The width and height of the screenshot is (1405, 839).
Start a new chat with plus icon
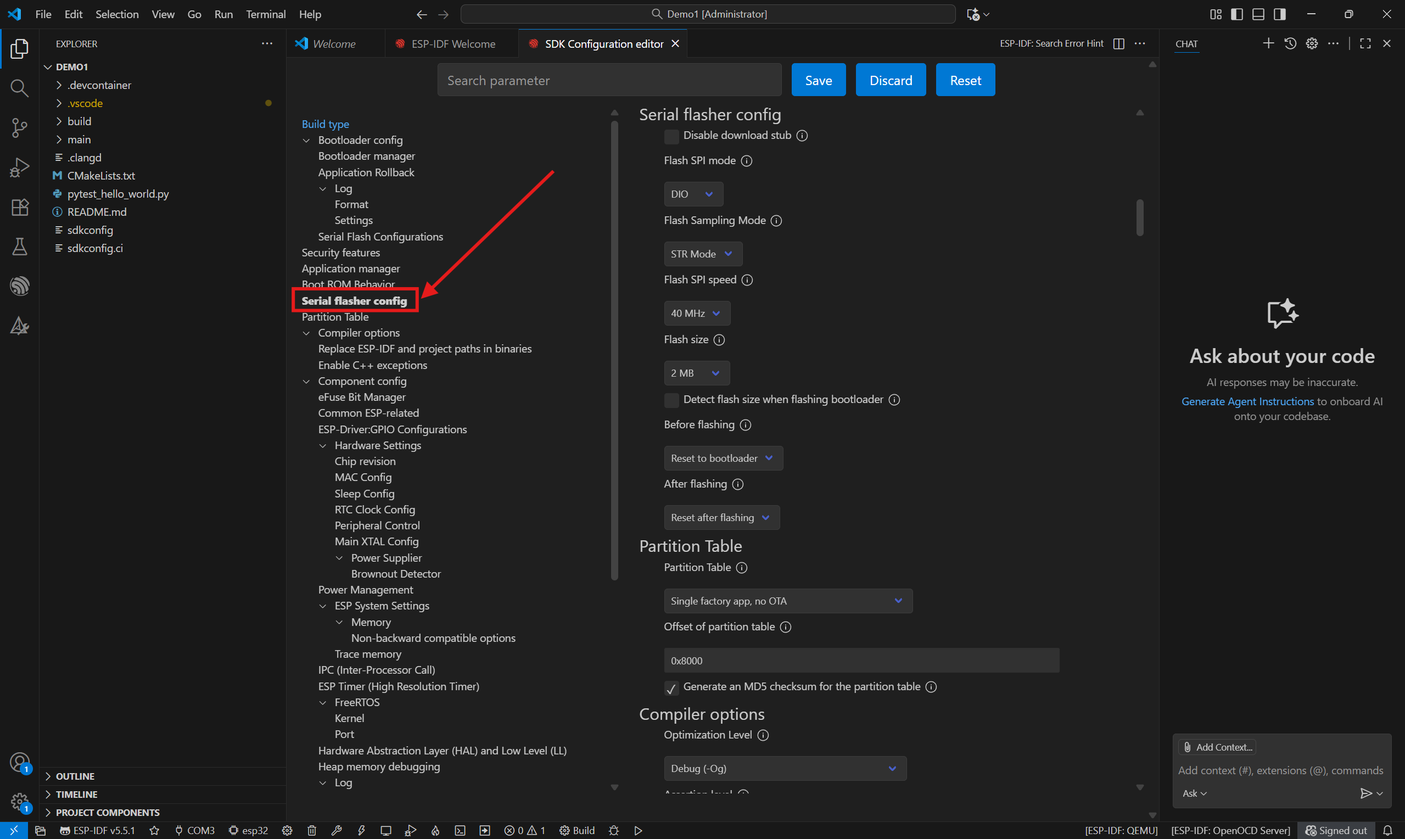click(x=1268, y=43)
